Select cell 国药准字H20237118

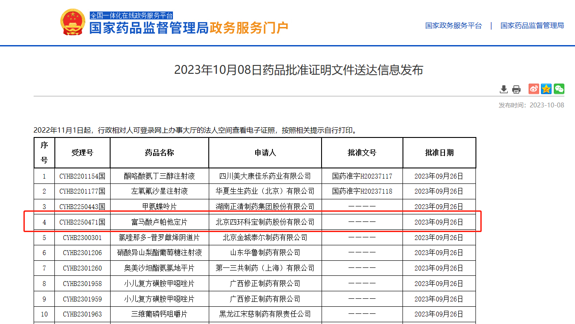click(362, 191)
